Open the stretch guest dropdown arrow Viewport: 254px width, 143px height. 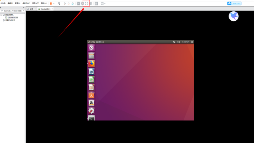pos(105,4)
